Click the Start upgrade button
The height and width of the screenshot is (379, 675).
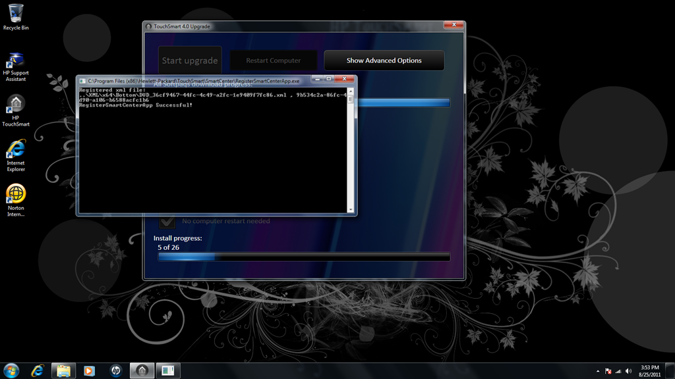(190, 61)
